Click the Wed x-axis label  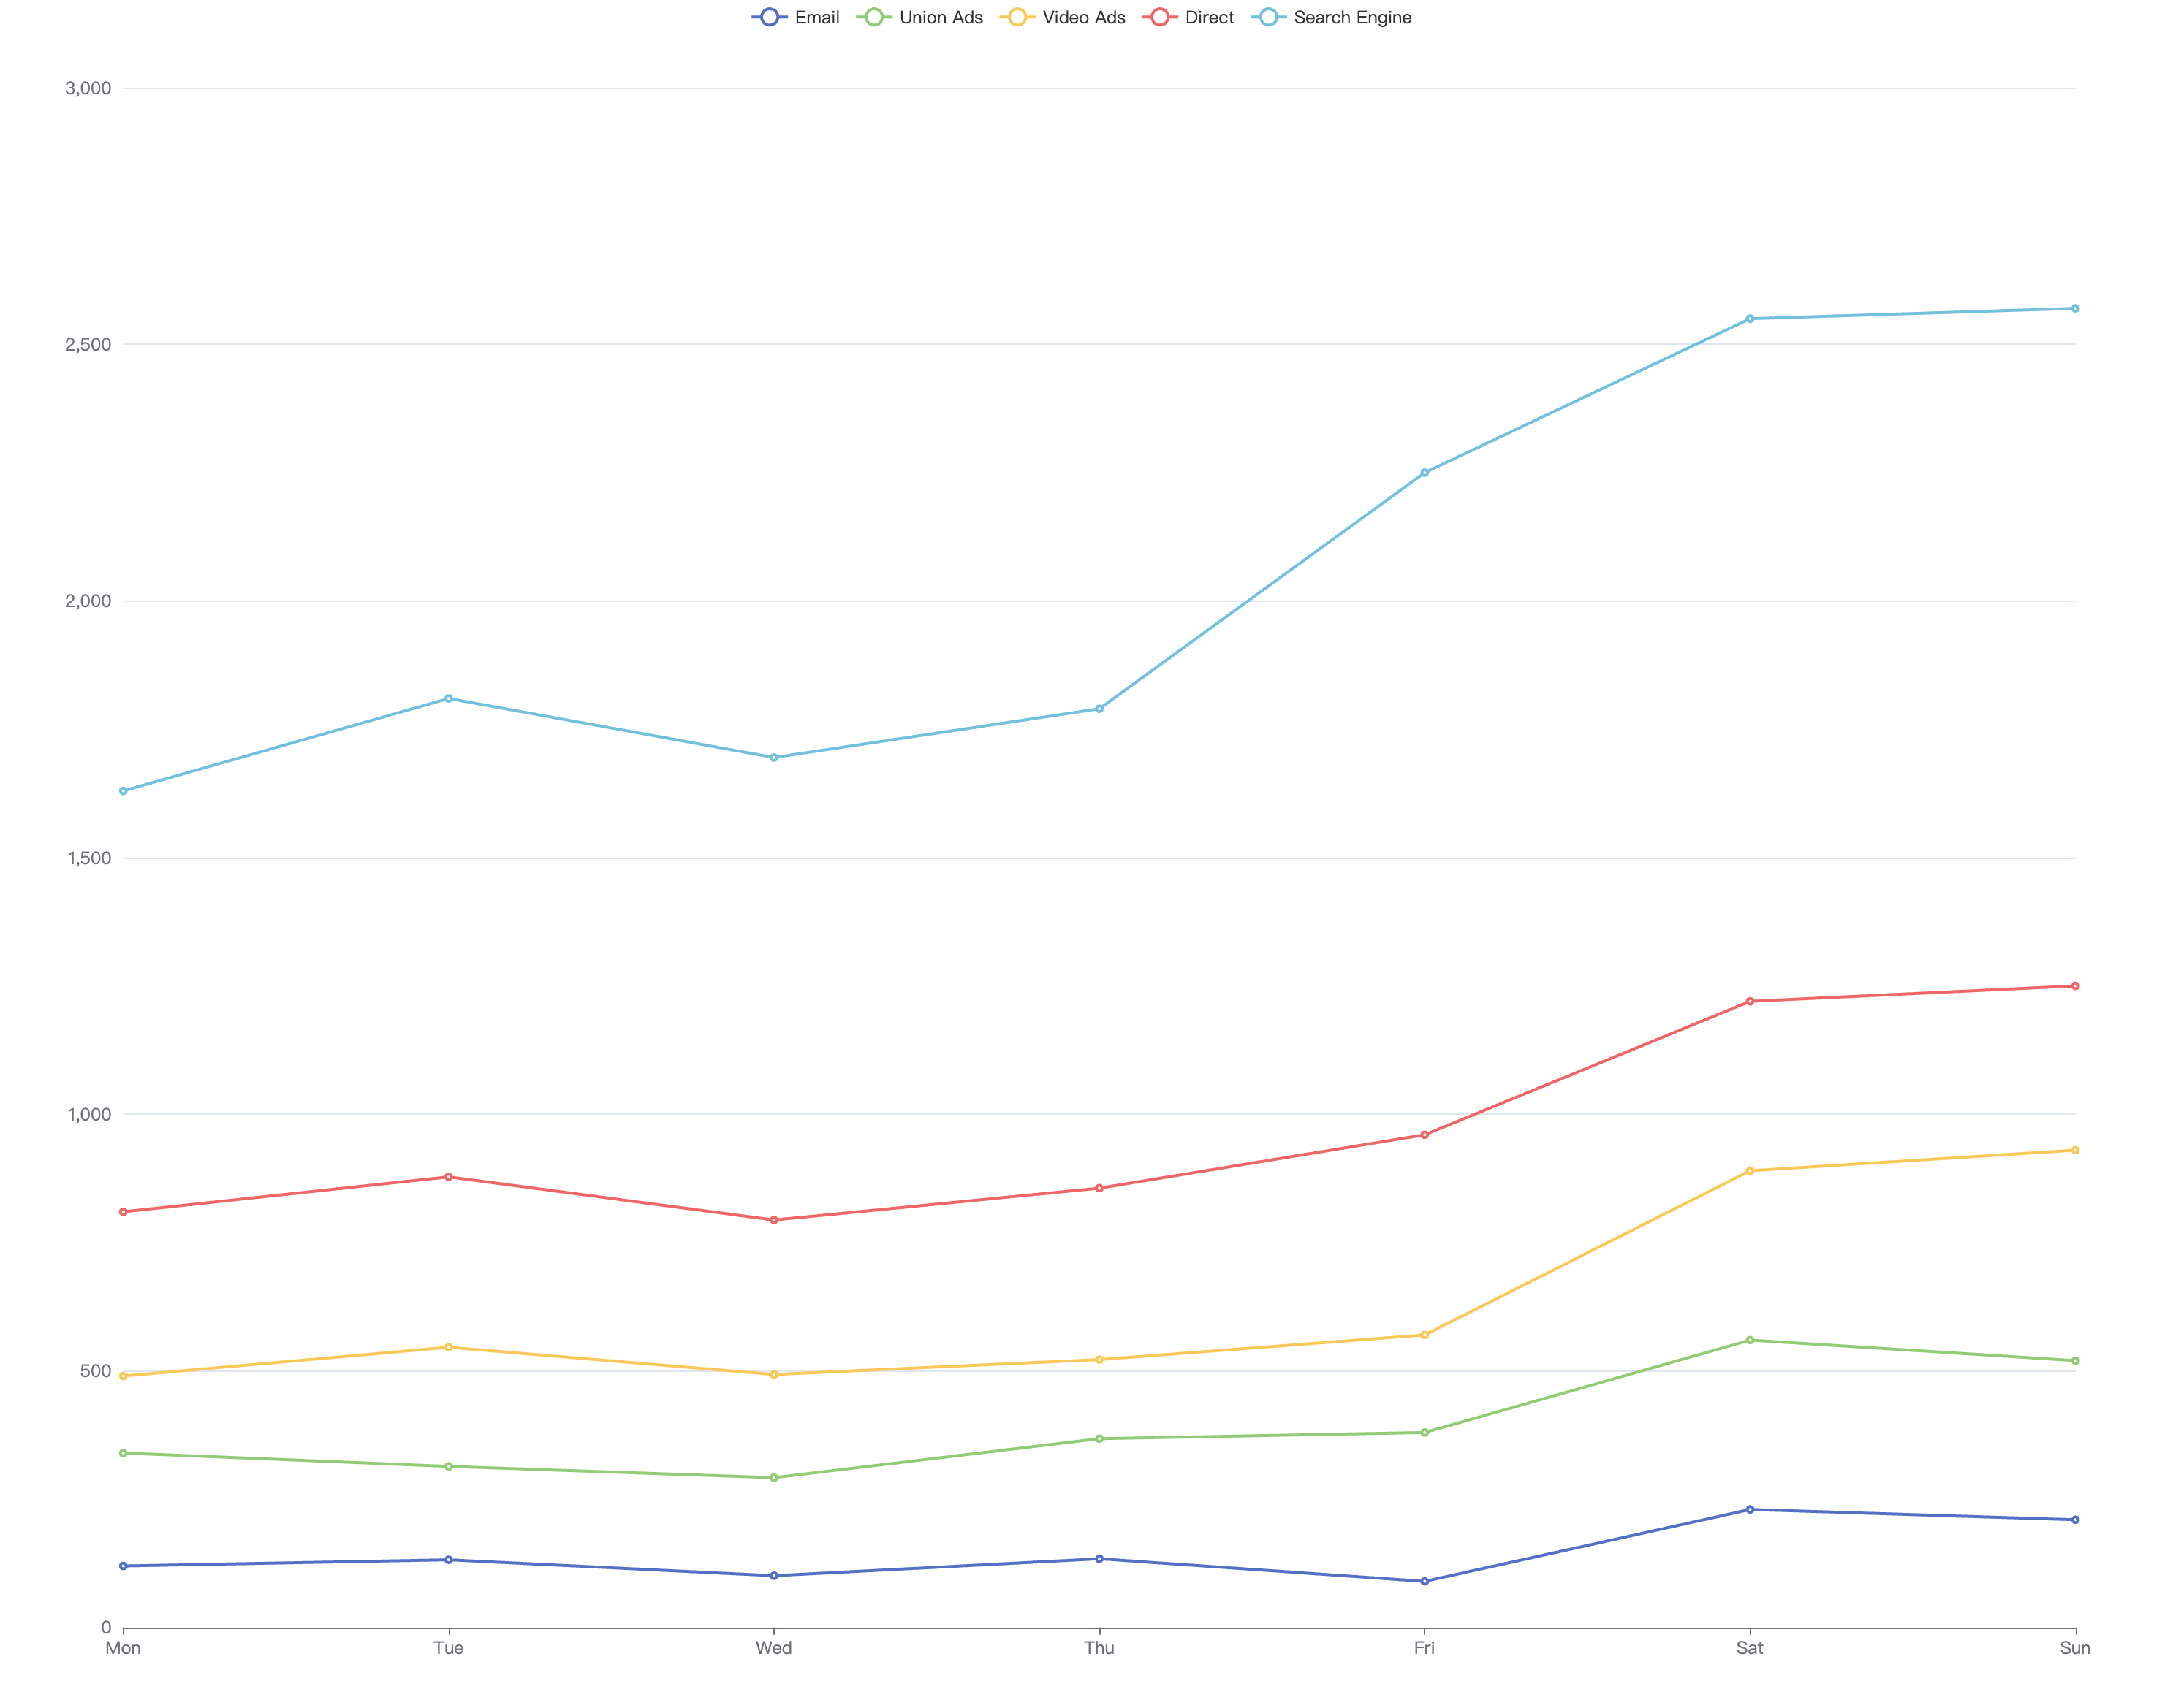773,1648
